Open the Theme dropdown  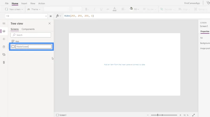coord(34,9)
